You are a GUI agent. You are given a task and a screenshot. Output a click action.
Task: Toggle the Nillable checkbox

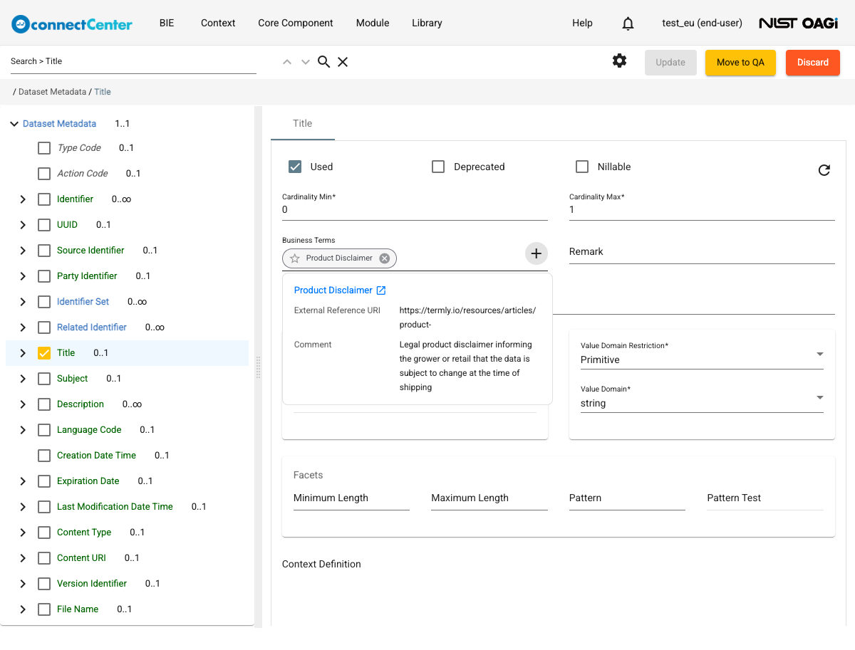tap(582, 167)
